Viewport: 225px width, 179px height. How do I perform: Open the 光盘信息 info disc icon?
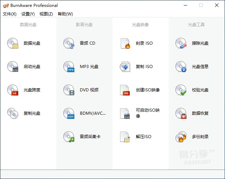click(181, 67)
